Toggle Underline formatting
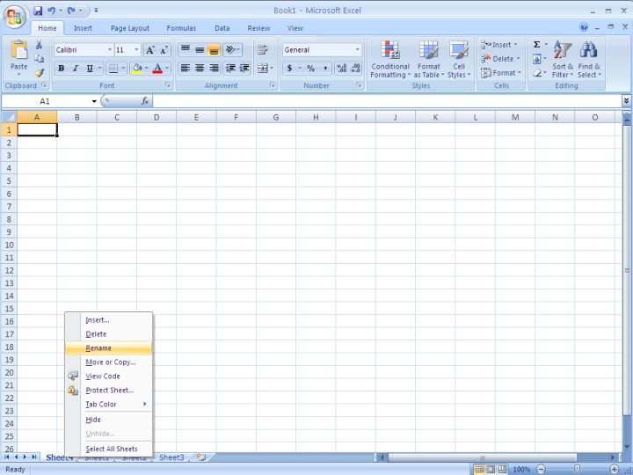 pyautogui.click(x=90, y=69)
